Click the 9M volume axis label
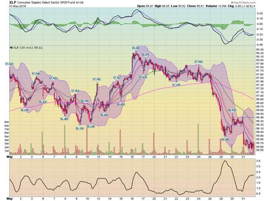Image resolution: width=268 pixels, height=201 pixels. tap(7, 122)
